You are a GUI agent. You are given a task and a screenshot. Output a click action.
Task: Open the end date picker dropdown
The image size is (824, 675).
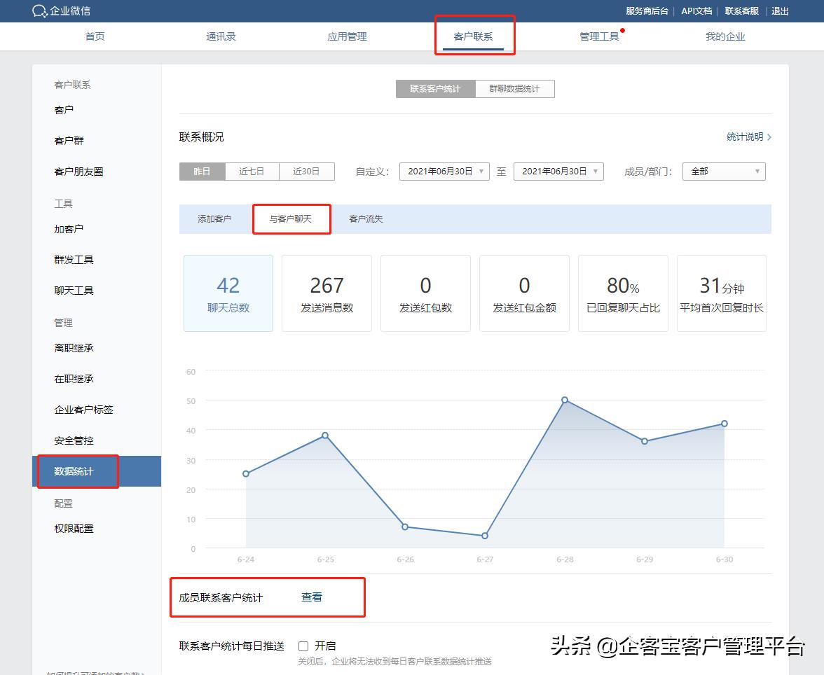coord(558,171)
